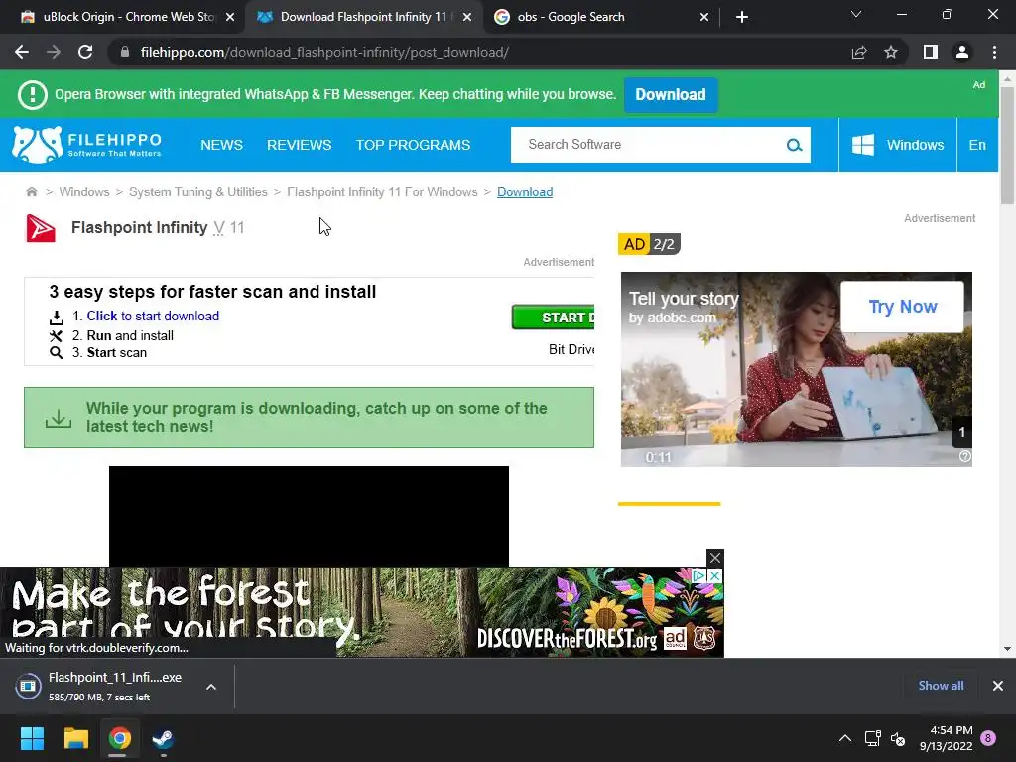The width and height of the screenshot is (1016, 762).
Task: Click the search magnifier icon
Action: coord(795,145)
